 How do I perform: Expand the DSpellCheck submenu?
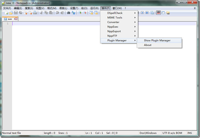(119, 13)
